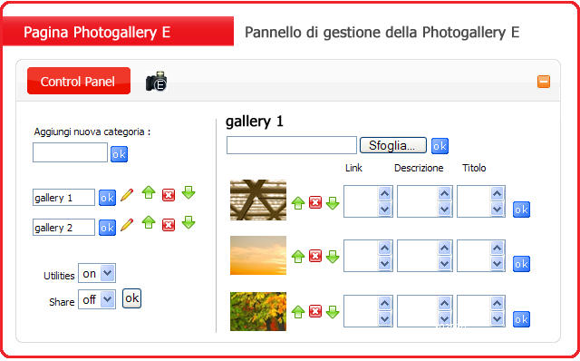Viewport: 580px width, 361px height.
Task: Click the Aggiungi nuova categoria text field
Action: [70, 152]
